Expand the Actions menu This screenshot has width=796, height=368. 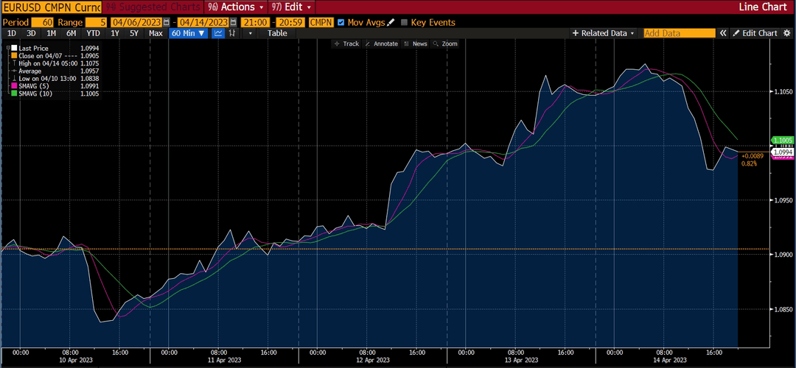point(236,7)
